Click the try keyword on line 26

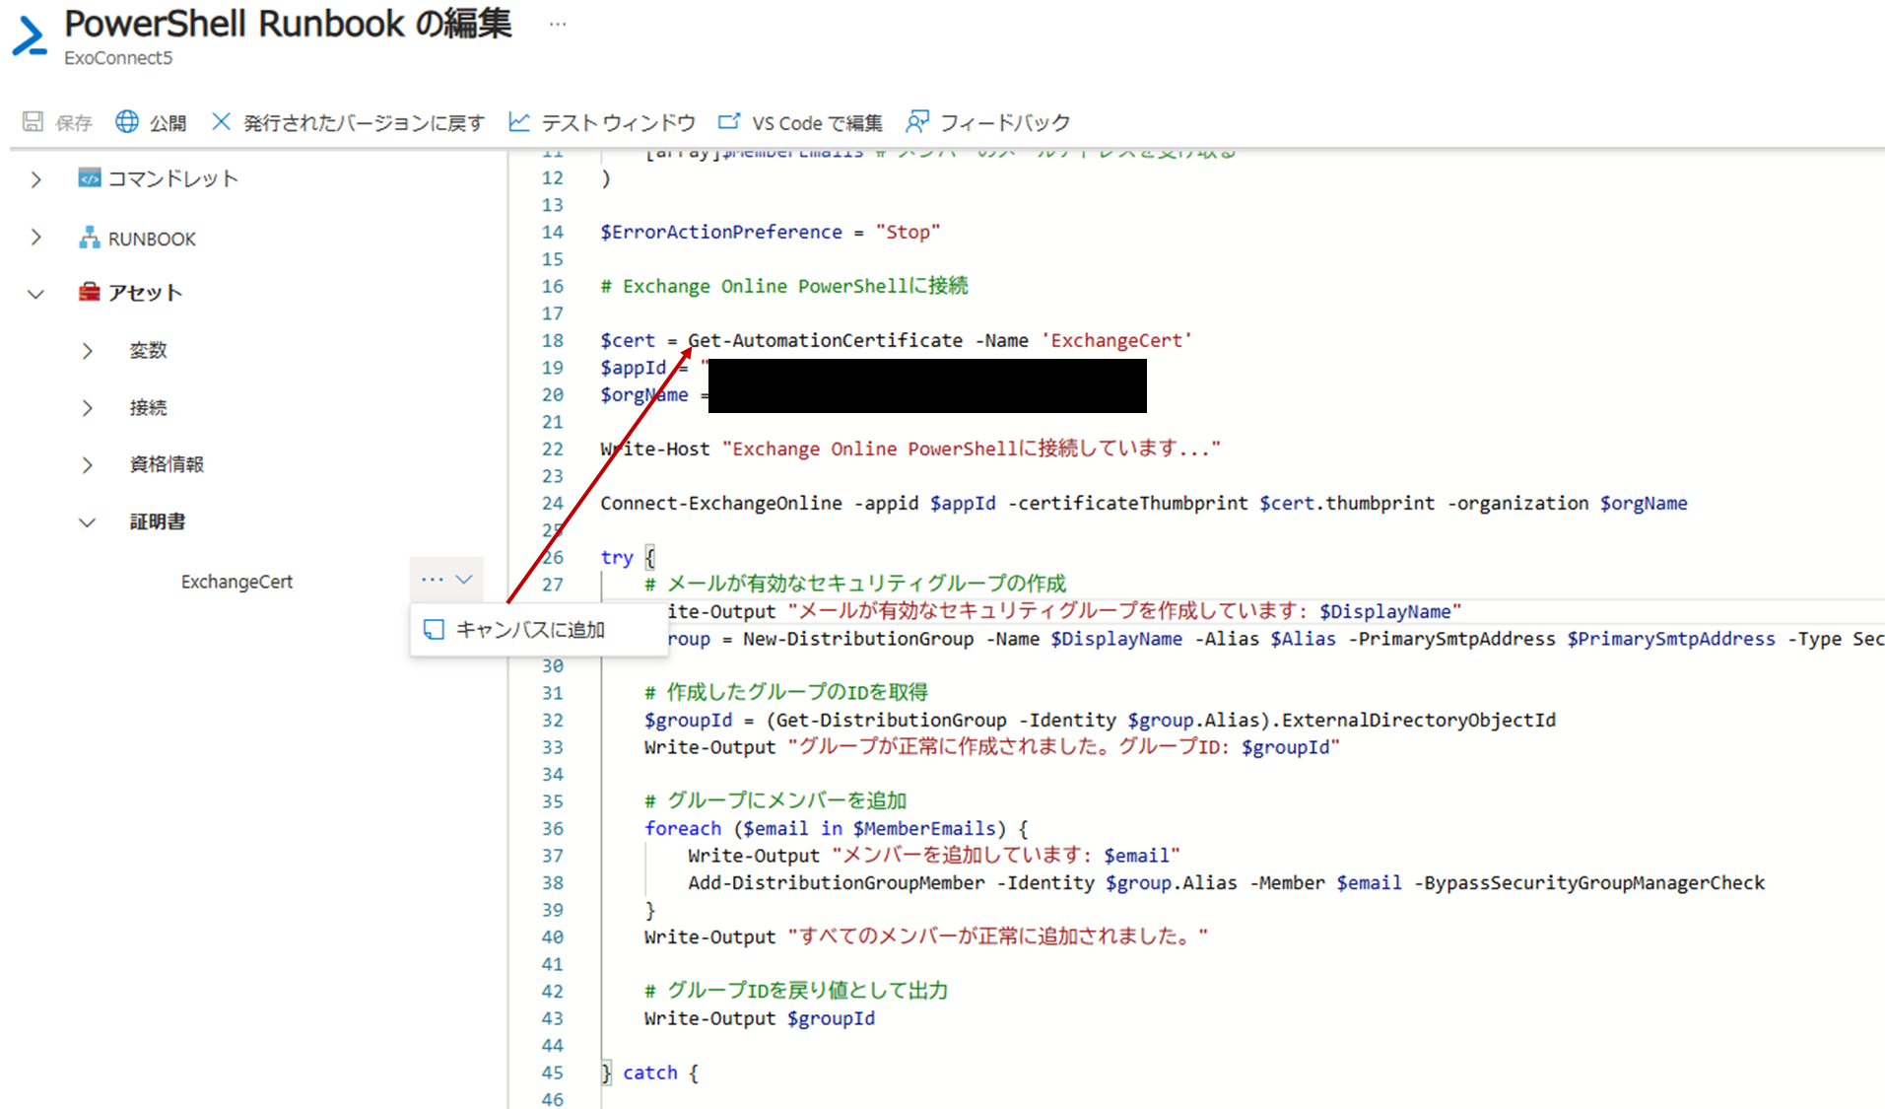(617, 557)
